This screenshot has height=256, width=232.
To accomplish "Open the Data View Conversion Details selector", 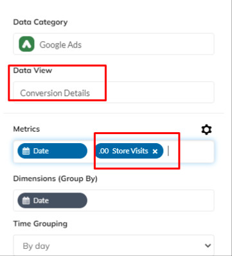I will (x=114, y=92).
